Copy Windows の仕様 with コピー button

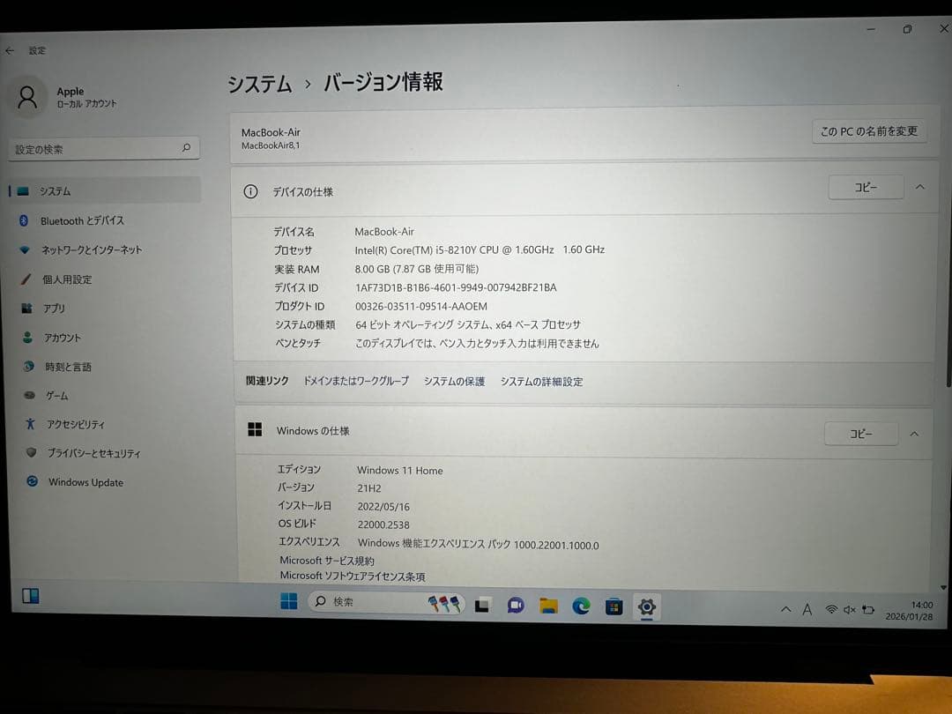pos(861,434)
